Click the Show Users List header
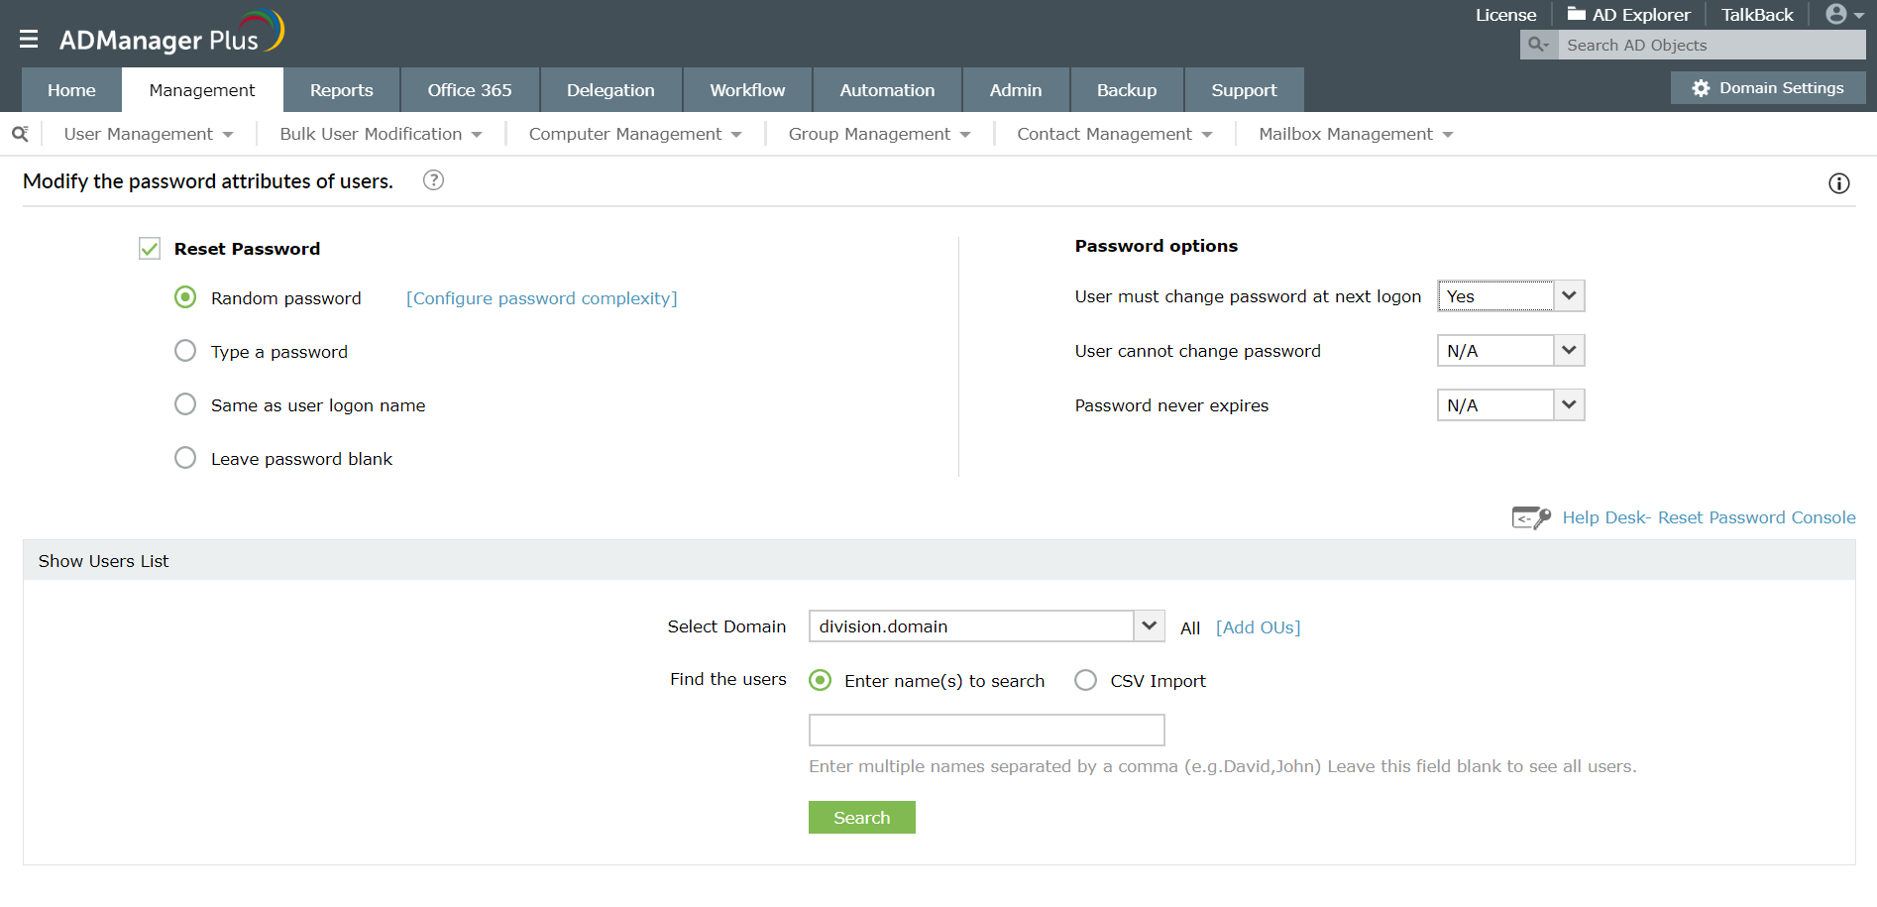 [x=938, y=560]
